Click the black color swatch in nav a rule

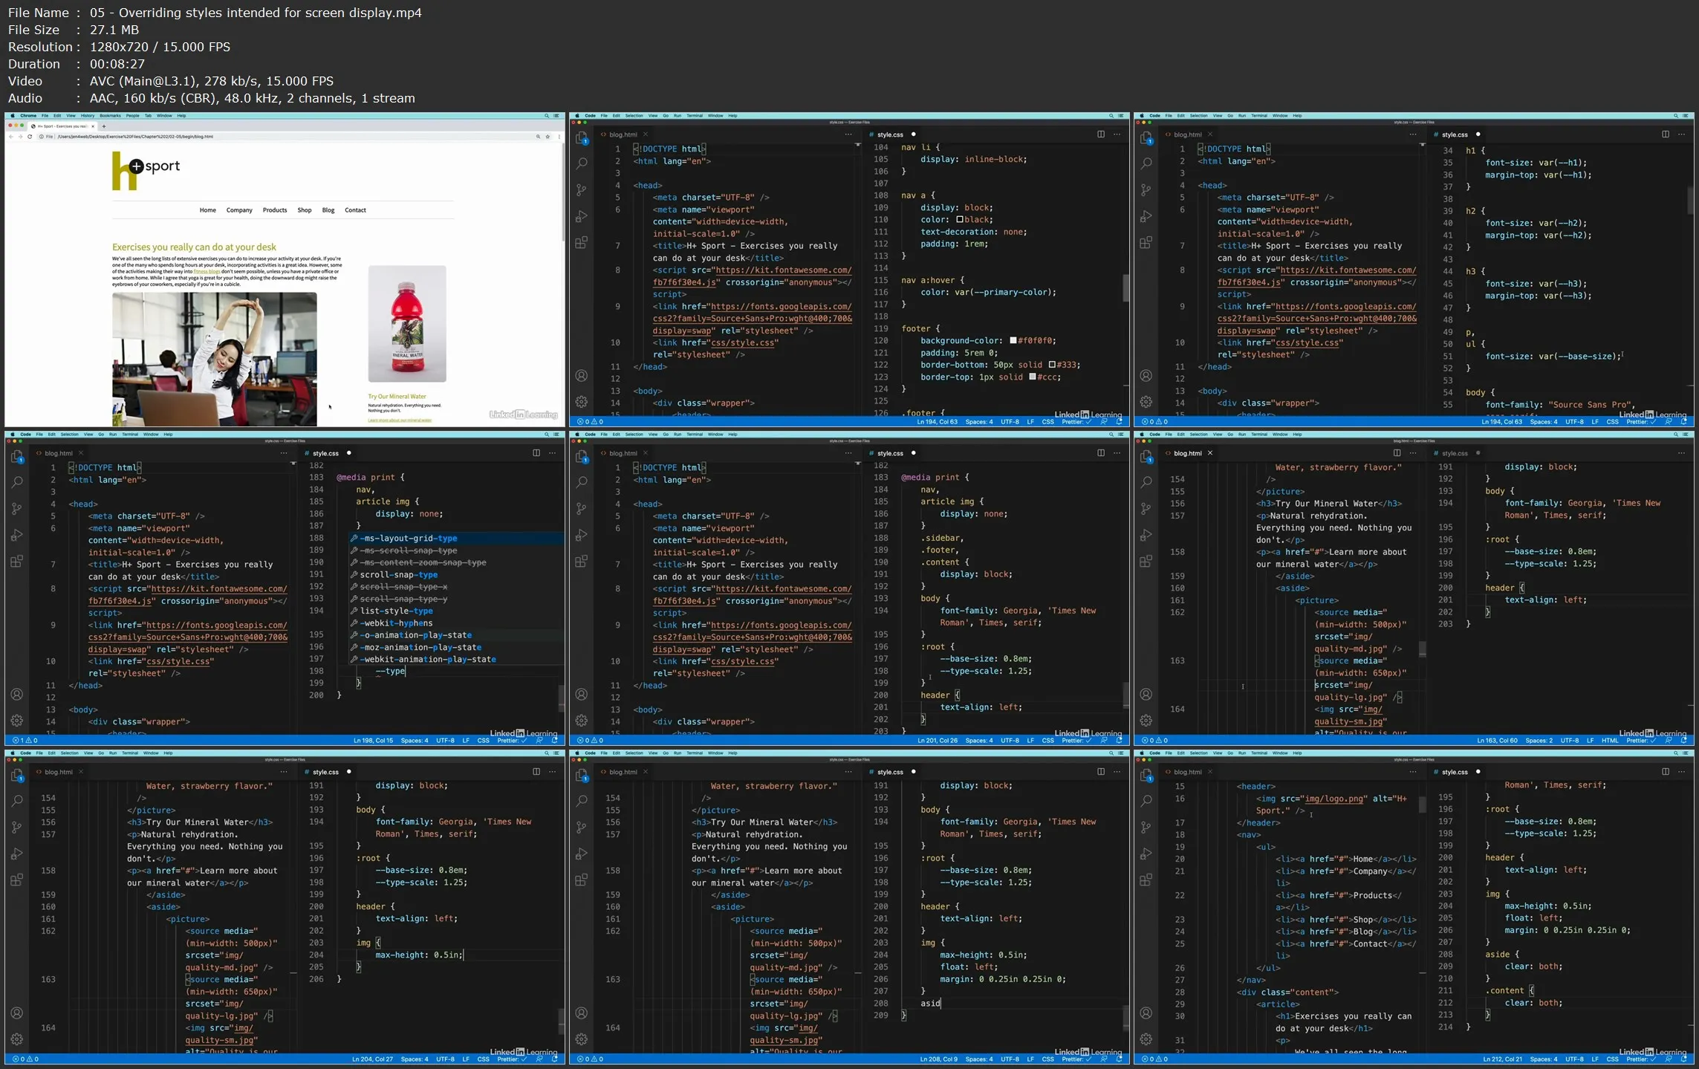coord(960,220)
